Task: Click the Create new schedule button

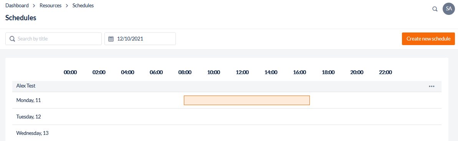Action: point(428,39)
